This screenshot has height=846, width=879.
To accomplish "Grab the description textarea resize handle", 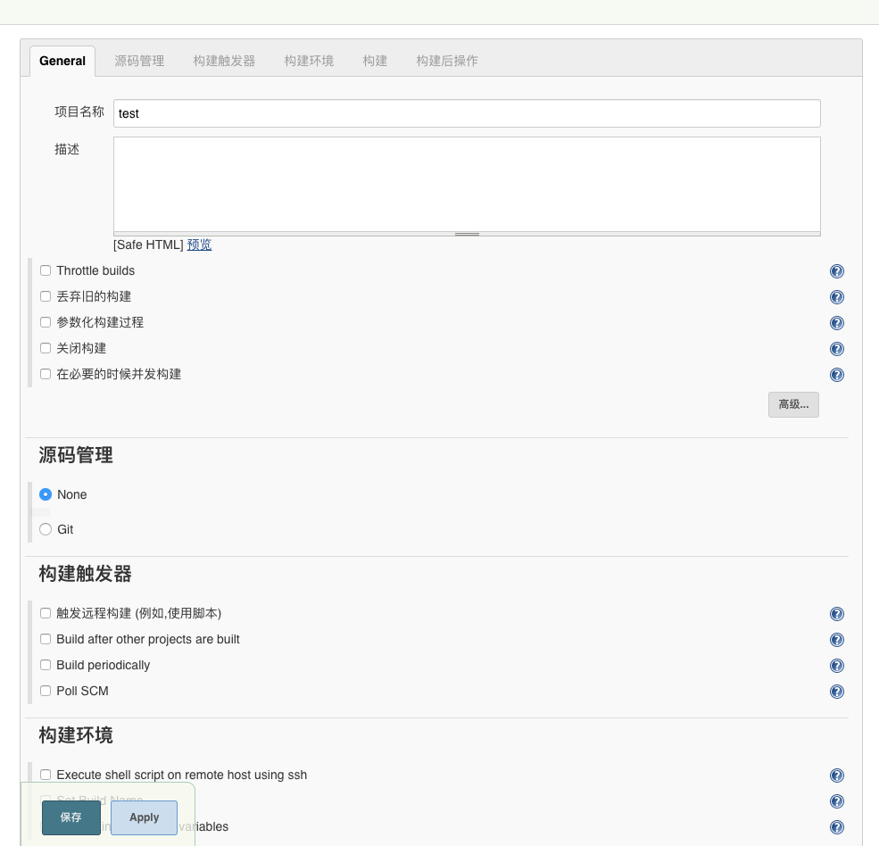I will point(467,234).
